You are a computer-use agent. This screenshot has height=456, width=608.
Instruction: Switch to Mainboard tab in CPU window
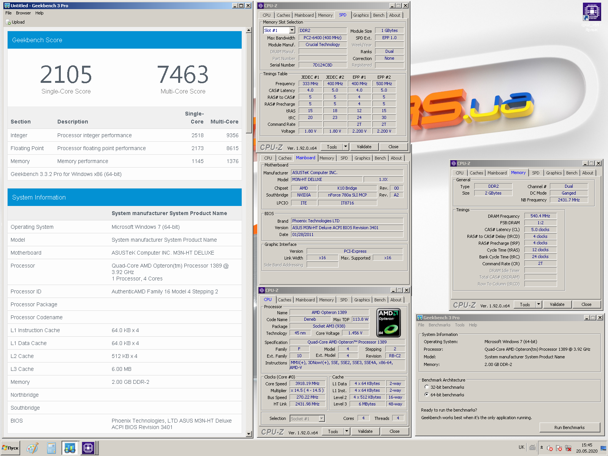click(305, 300)
